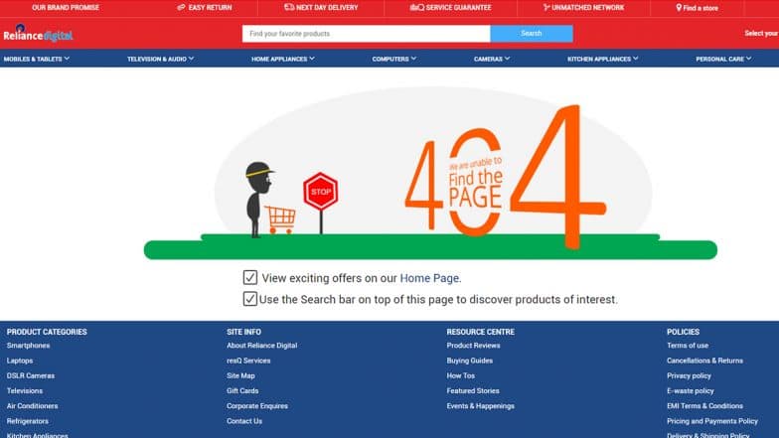
Task: Open the Buying Guides link
Action: pyautogui.click(x=470, y=361)
